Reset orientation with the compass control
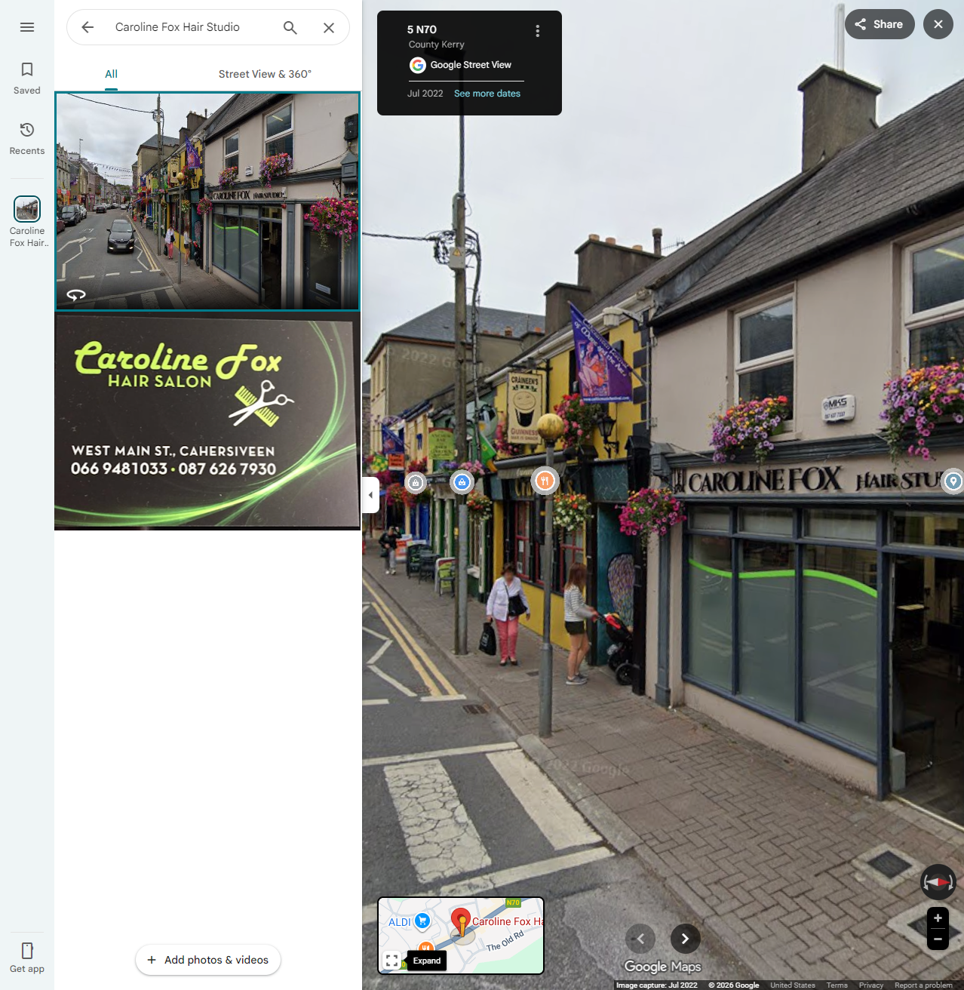 tap(938, 881)
